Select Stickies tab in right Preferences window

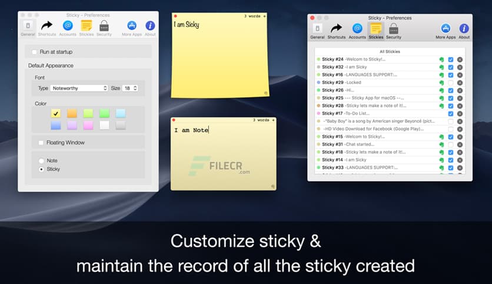click(x=376, y=31)
